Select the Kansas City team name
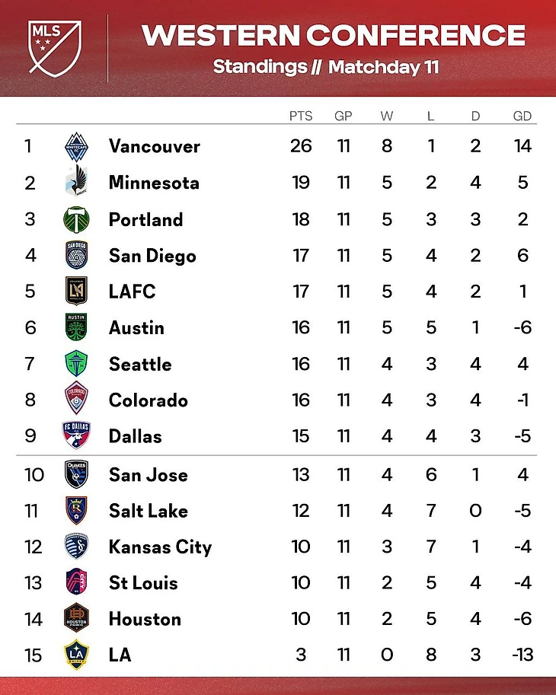 point(160,547)
